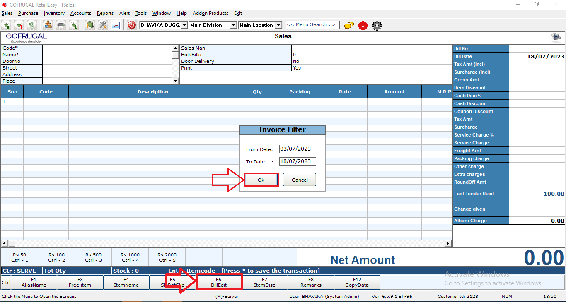The width and height of the screenshot is (566, 302).
Task: Open the Reports menu
Action: click(105, 13)
